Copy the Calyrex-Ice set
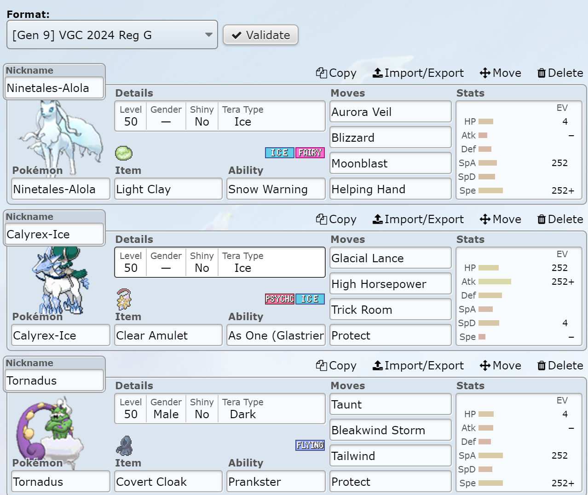Screen dimensions: 588x495 pyautogui.click(x=336, y=219)
